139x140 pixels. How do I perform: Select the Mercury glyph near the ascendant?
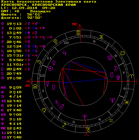coord(47,84)
